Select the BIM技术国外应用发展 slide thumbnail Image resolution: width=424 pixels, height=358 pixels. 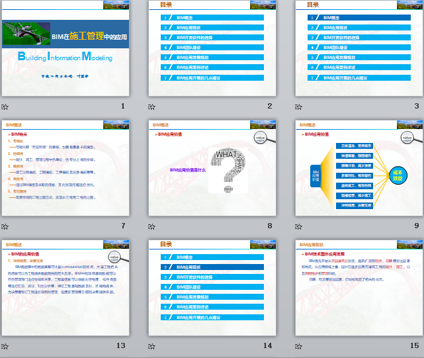coord(357,289)
